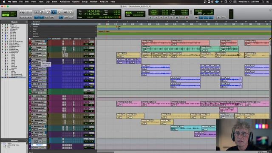Record-enable the Conga track
The height and width of the screenshot is (153, 272).
[x=32, y=50]
